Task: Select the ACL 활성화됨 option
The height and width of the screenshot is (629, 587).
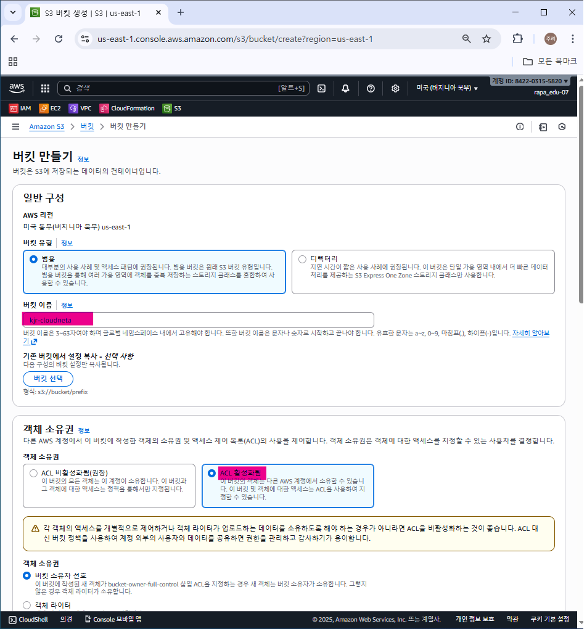Action: (211, 474)
